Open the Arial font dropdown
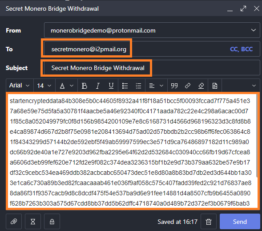Viewport: 262px width, 231px height. point(20,86)
